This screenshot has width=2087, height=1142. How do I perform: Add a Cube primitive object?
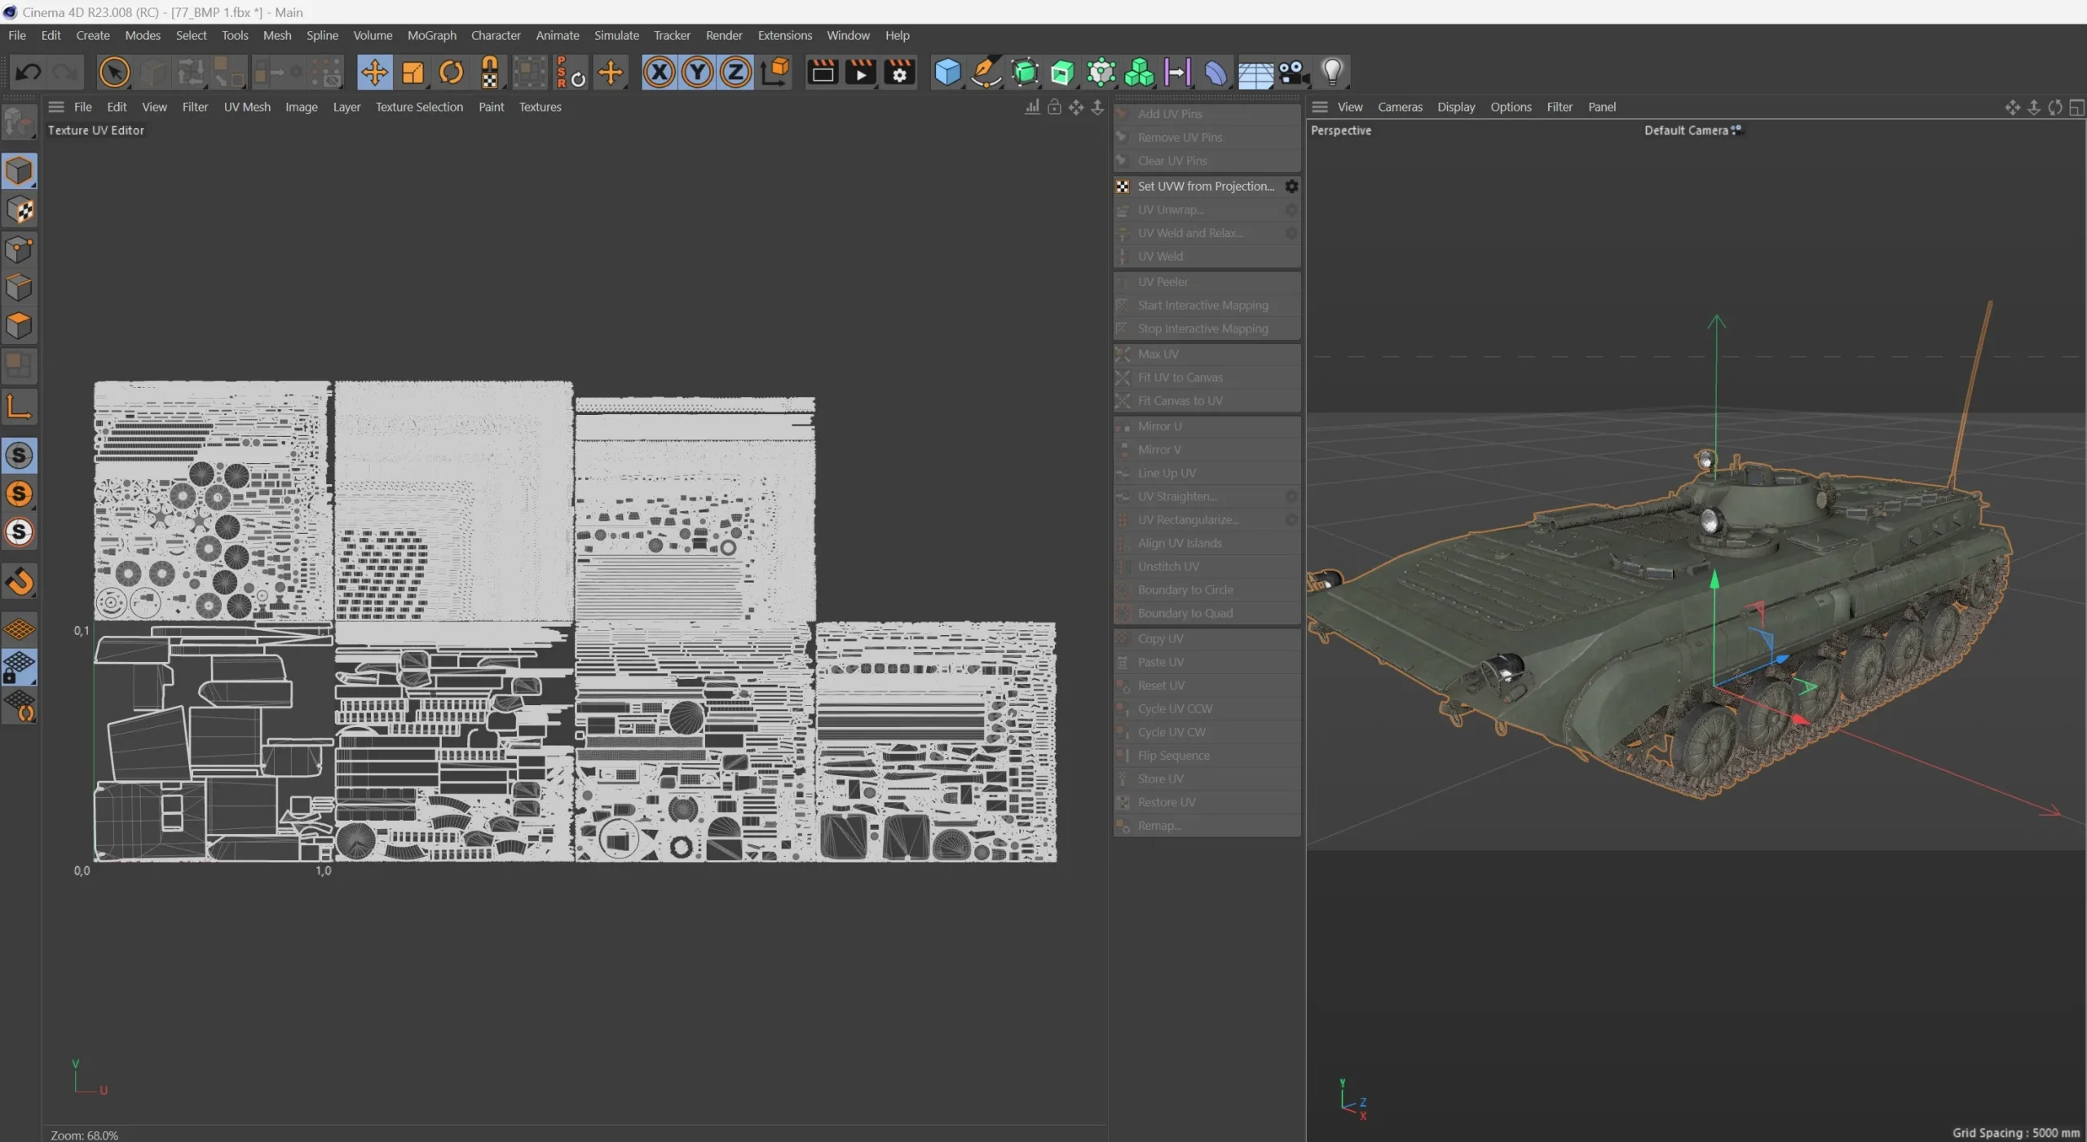click(947, 73)
